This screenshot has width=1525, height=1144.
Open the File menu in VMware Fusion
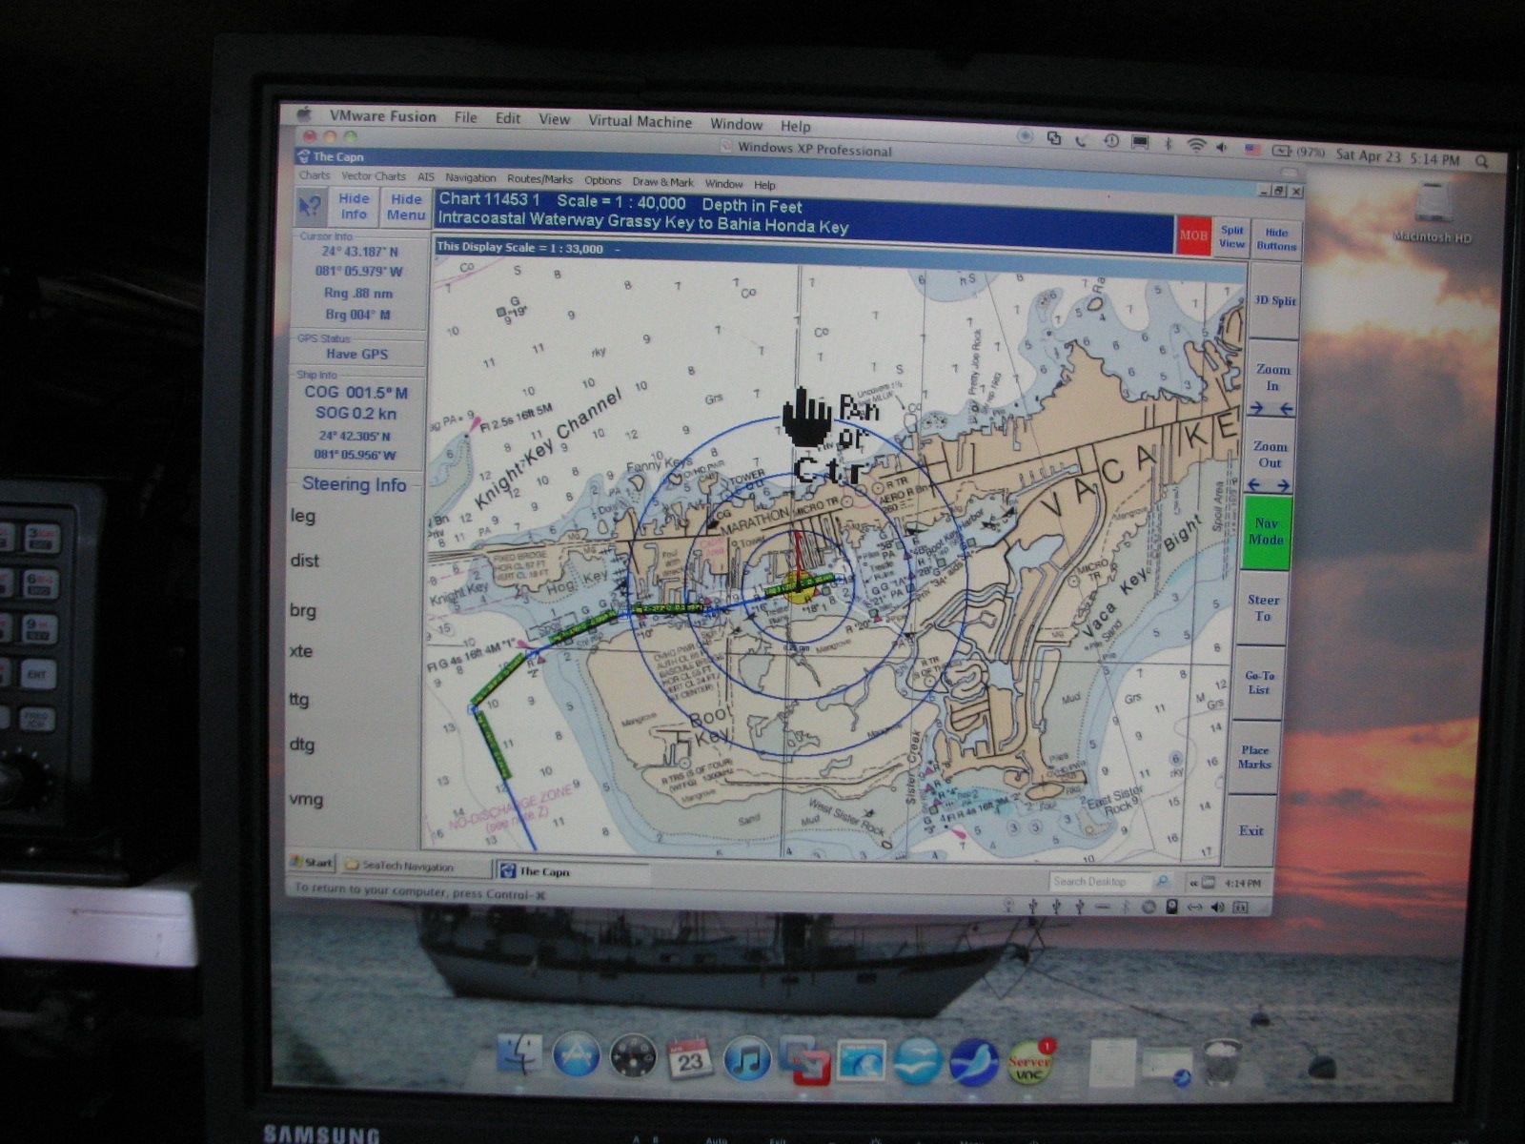pos(466,117)
